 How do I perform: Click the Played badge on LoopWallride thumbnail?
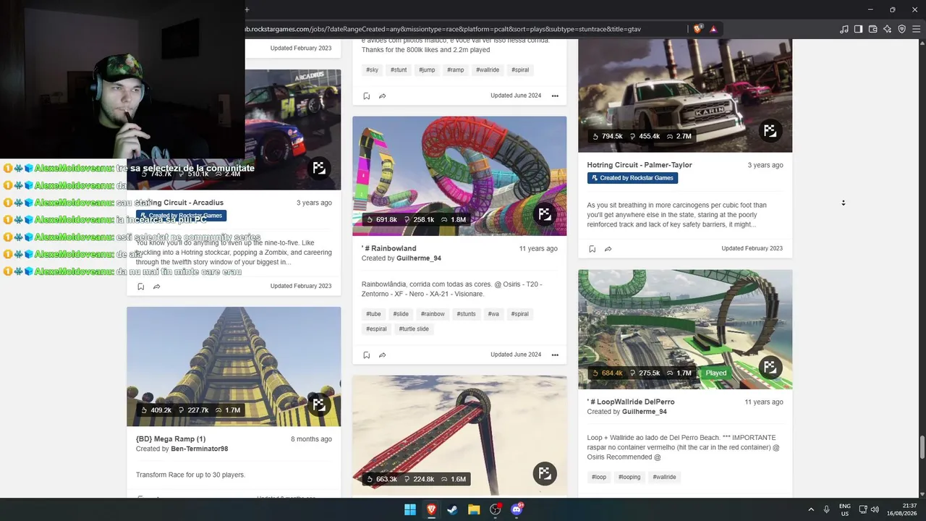pos(716,373)
